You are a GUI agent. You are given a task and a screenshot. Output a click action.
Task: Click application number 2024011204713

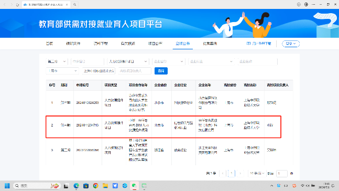pos(88,125)
